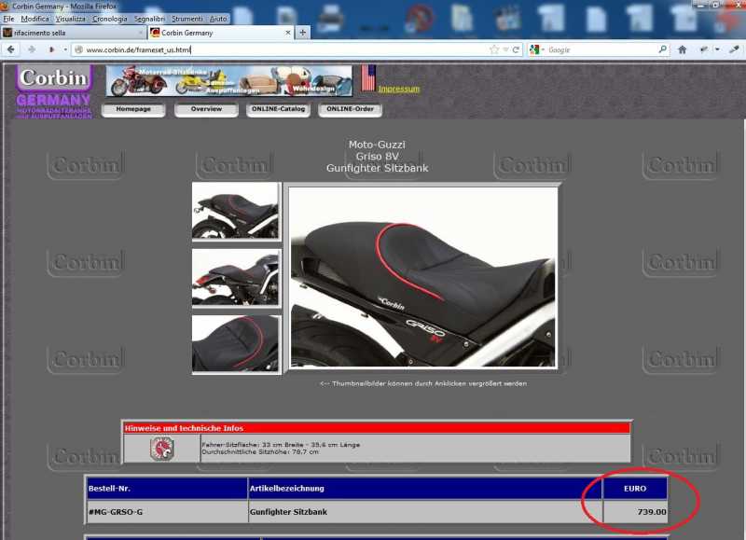Click the bookmark star in the address bar

494,49
